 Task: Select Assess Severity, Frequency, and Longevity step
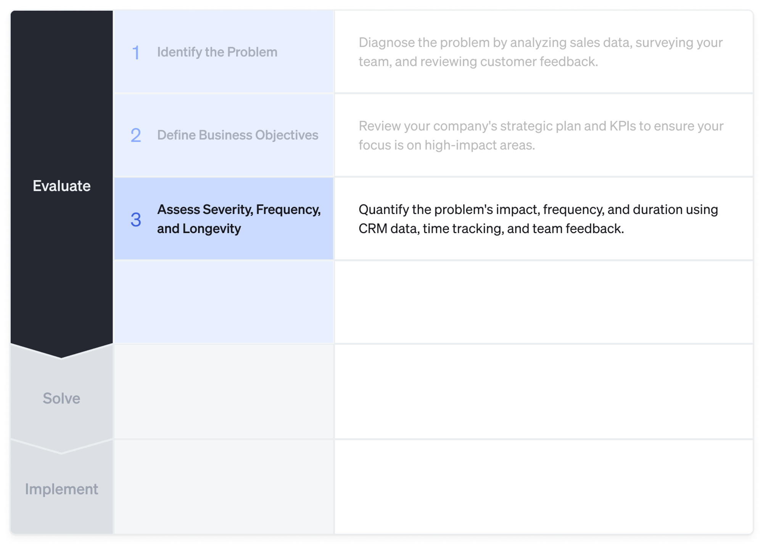(238, 219)
